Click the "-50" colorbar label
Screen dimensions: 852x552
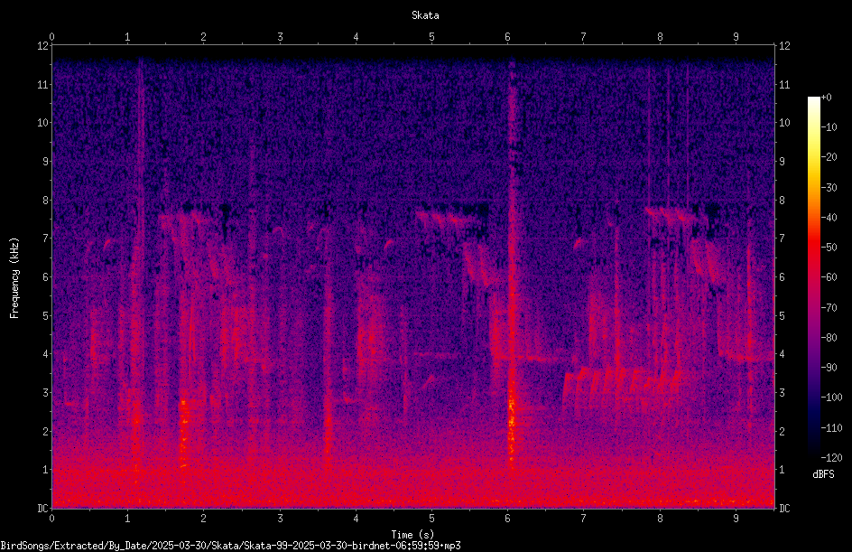point(829,248)
